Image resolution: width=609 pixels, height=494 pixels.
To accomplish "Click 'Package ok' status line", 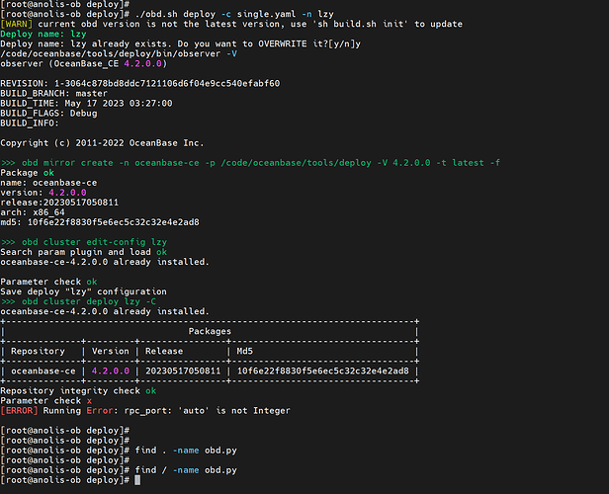I will tap(28, 173).
